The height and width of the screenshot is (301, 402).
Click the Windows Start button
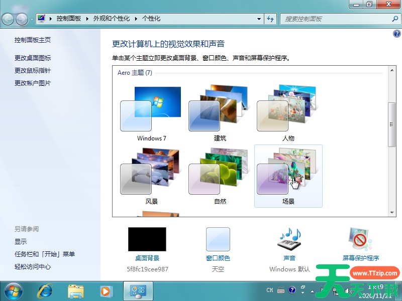coord(13,290)
